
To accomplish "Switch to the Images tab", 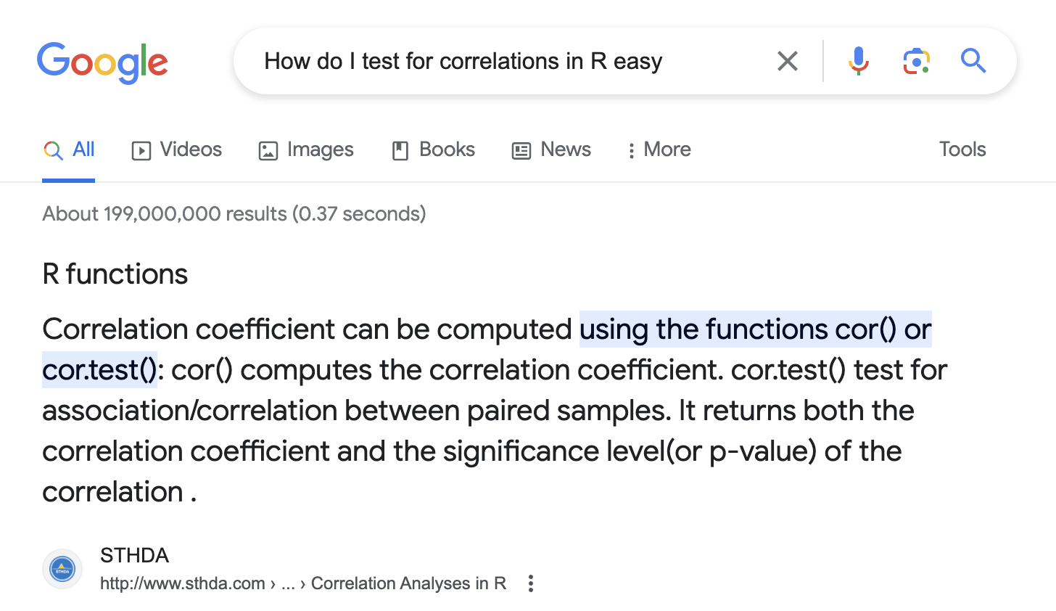I will point(306,149).
